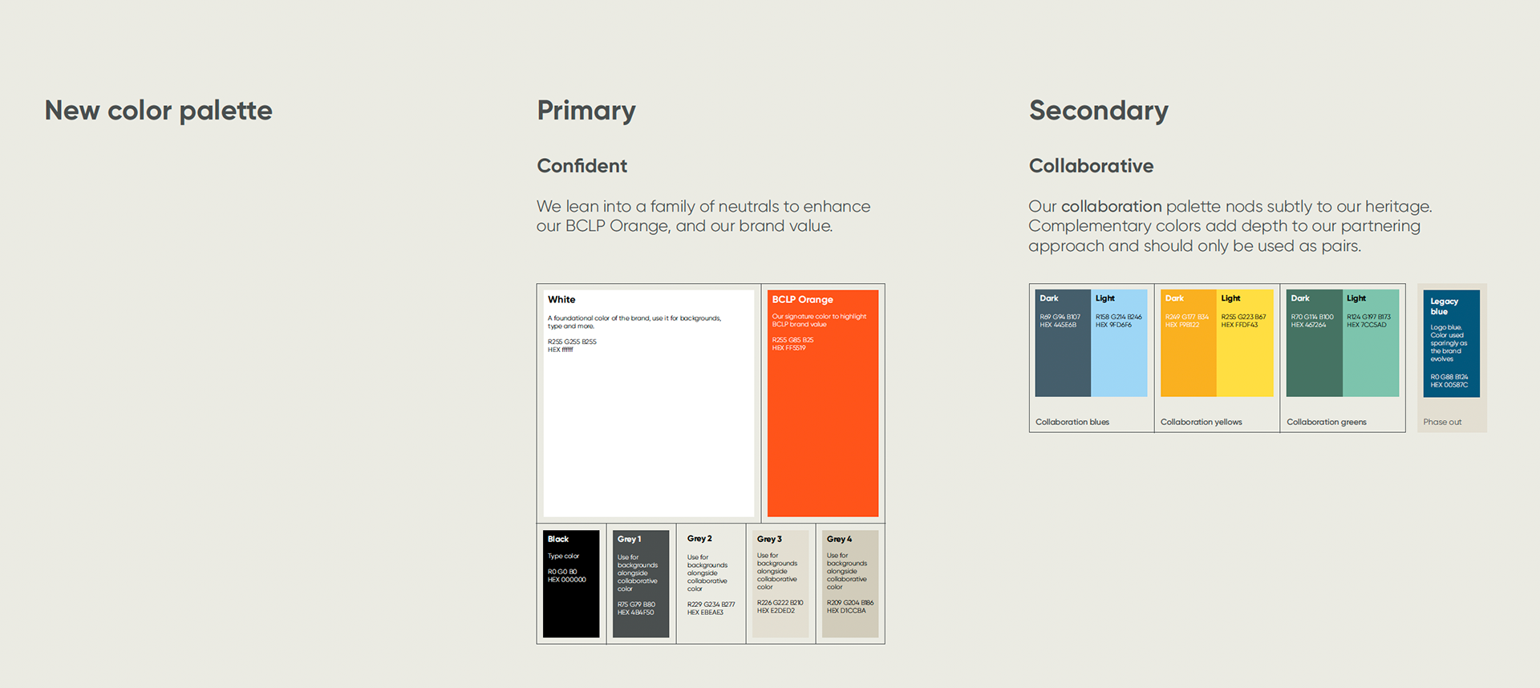Image resolution: width=1540 pixels, height=688 pixels.
Task: Select the Legacy blue swatch
Action: (1452, 343)
